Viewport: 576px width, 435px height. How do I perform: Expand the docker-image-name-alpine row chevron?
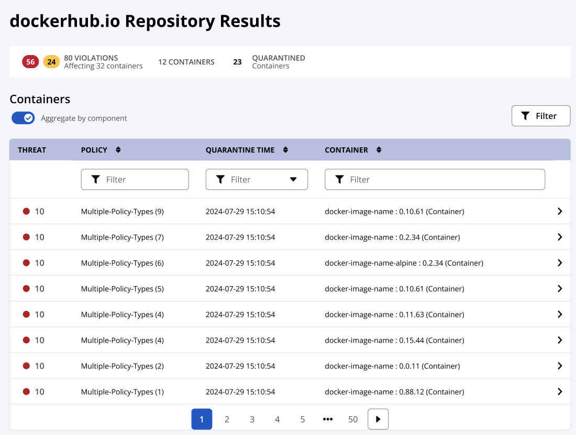pos(559,263)
